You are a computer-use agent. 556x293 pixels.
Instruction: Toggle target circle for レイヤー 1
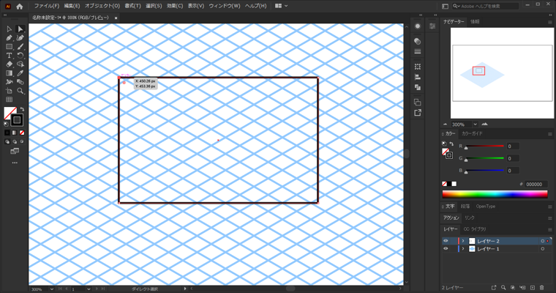click(x=543, y=249)
